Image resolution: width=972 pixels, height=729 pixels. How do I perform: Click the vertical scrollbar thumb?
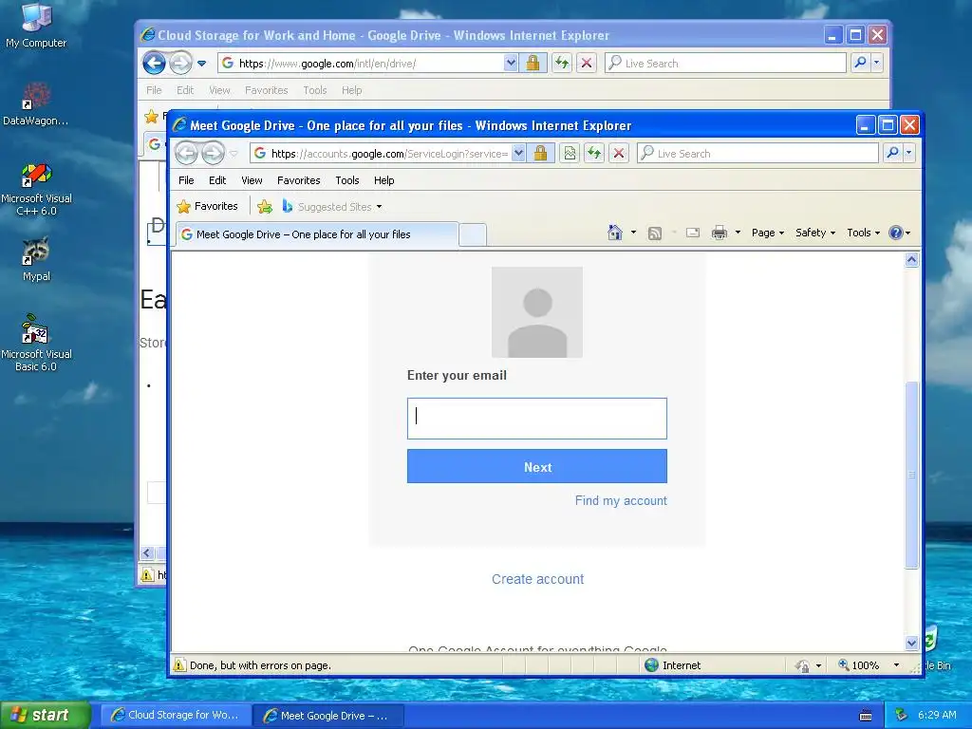911,475
